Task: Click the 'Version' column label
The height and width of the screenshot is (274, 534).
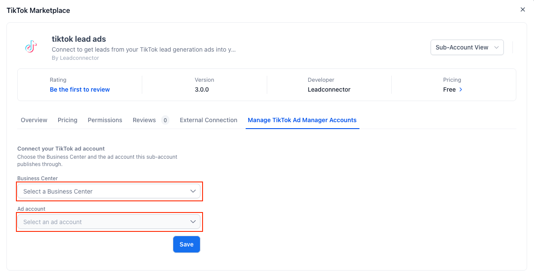Action: (204, 80)
